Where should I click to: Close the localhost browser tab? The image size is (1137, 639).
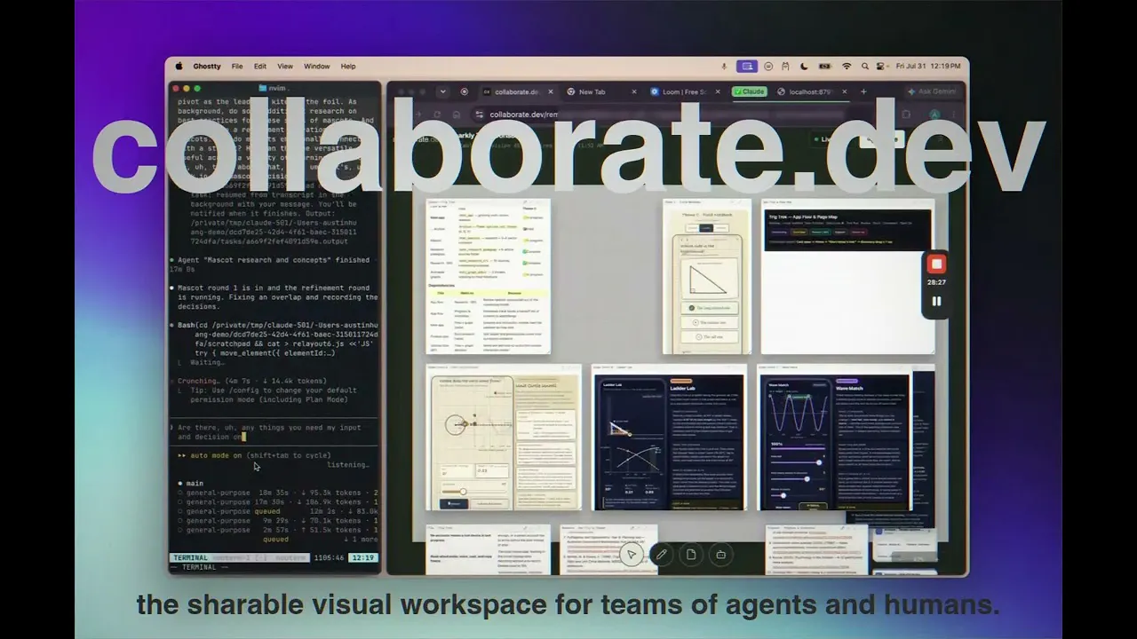(x=844, y=91)
